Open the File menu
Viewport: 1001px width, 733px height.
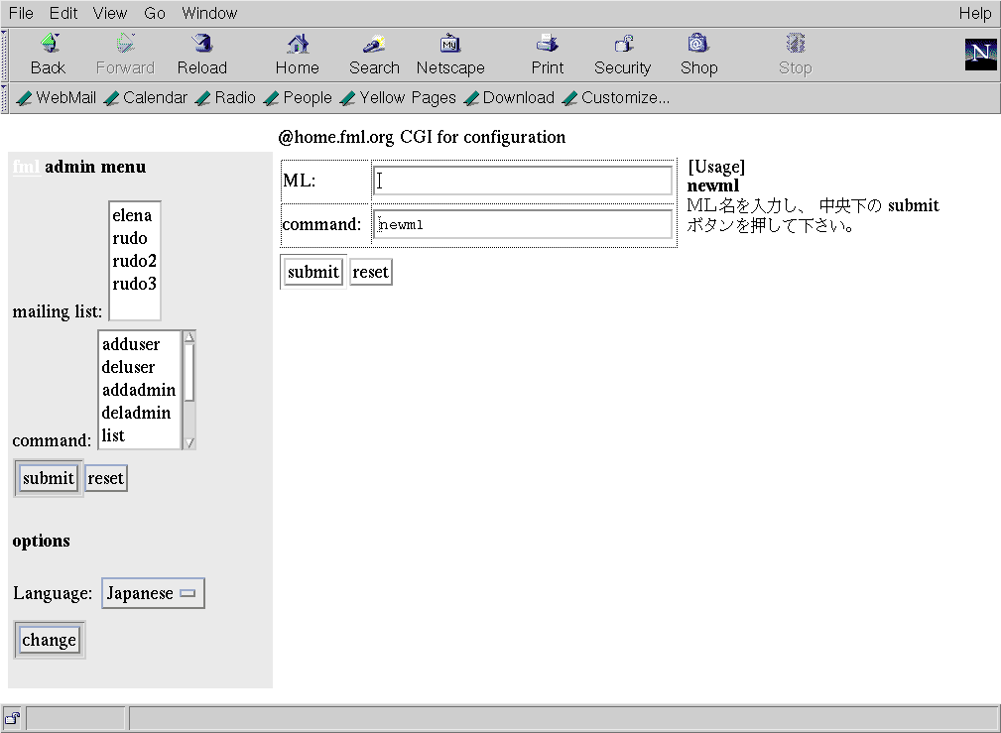point(21,13)
